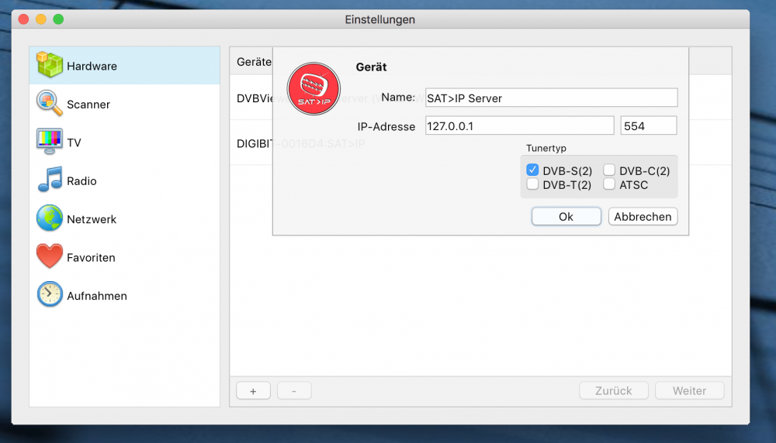This screenshot has height=443, width=776.
Task: Click the yellow minimize window button
Action: click(x=41, y=19)
